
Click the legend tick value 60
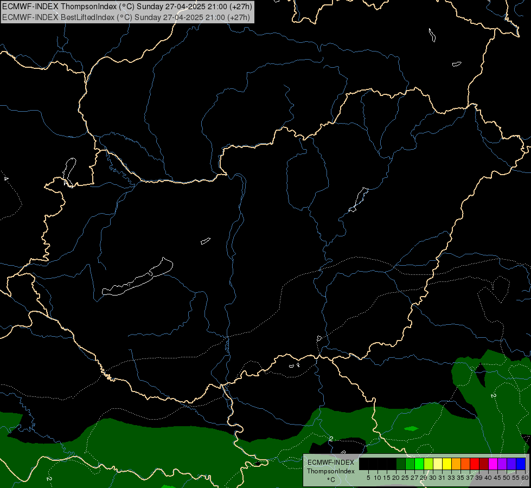[x=525, y=478]
